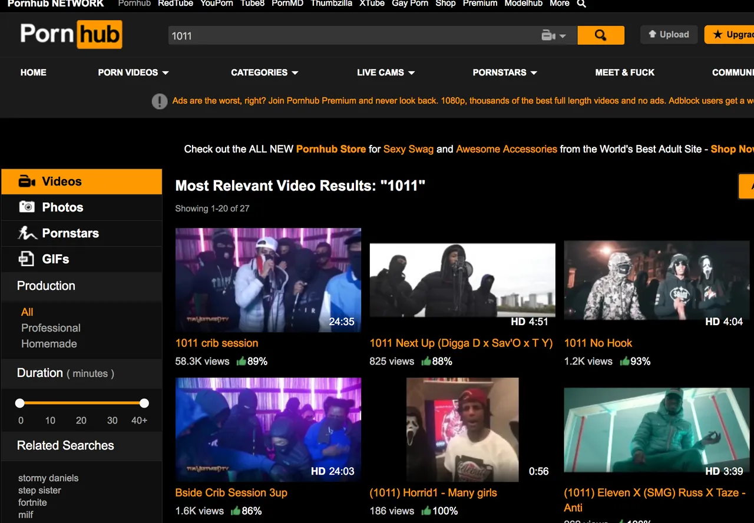The width and height of the screenshot is (754, 523).
Task: Click 1011 Next Up (Digga D x Sav'O x T Y) title
Action: (x=461, y=343)
